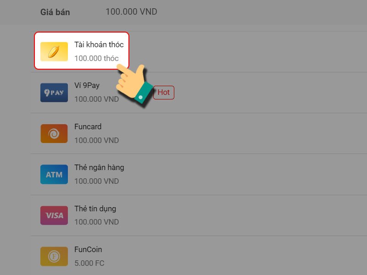Click the VISA credit card icon
The width and height of the screenshot is (367, 275).
(54, 215)
